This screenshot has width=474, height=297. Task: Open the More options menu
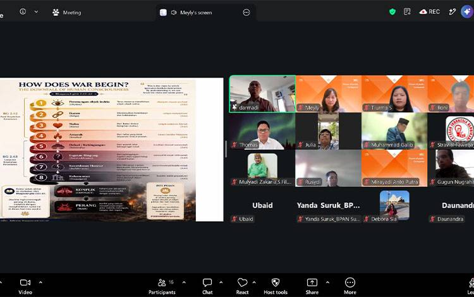349,286
